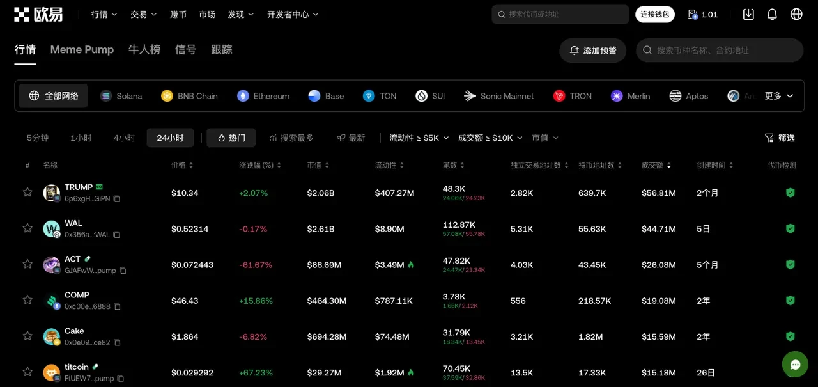Favorite the COMP row star
This screenshot has width=818, height=387.
[x=27, y=299]
